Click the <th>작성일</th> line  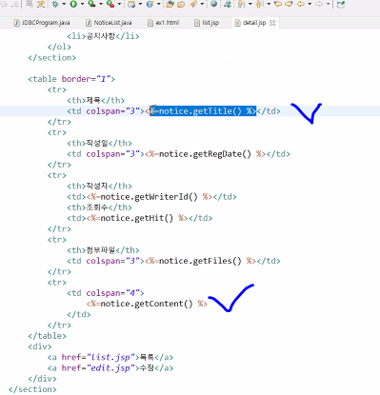99,143
